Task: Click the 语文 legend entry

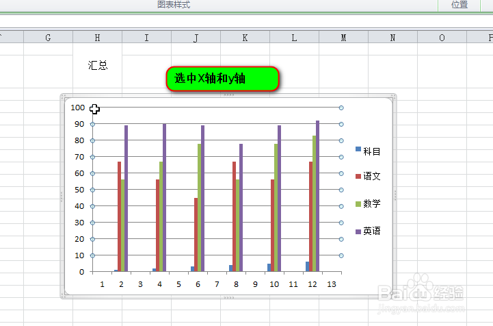Action: 368,176
